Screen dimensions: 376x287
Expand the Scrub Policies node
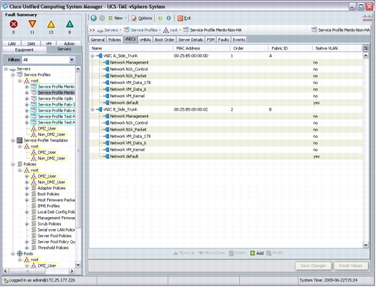pos(27,224)
